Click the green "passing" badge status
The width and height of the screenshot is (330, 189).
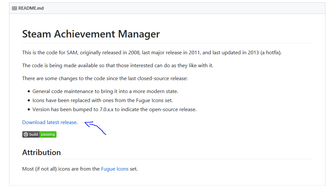[48, 134]
